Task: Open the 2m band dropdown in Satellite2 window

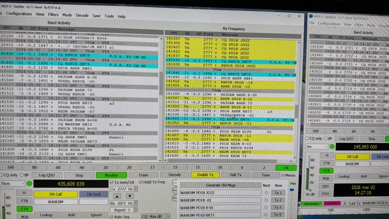Action: [316, 146]
